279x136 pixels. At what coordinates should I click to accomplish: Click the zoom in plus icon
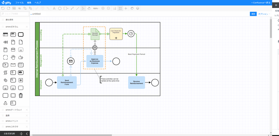103,8
